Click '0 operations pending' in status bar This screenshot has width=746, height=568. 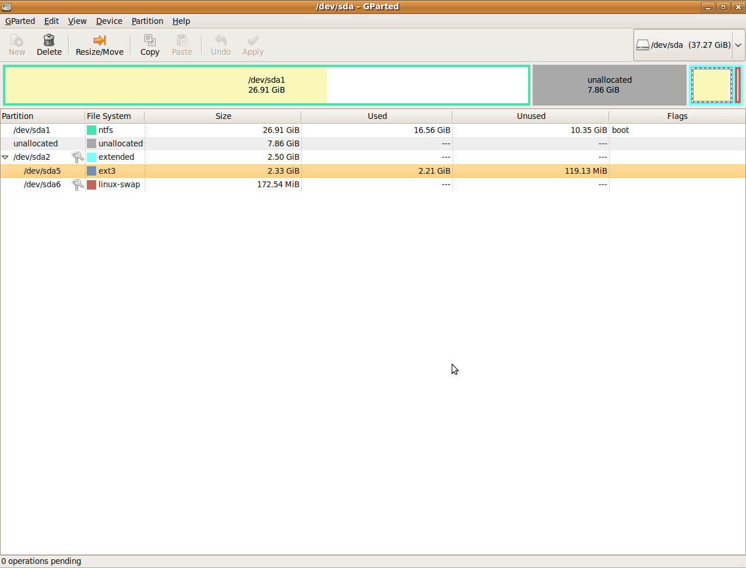pos(41,561)
